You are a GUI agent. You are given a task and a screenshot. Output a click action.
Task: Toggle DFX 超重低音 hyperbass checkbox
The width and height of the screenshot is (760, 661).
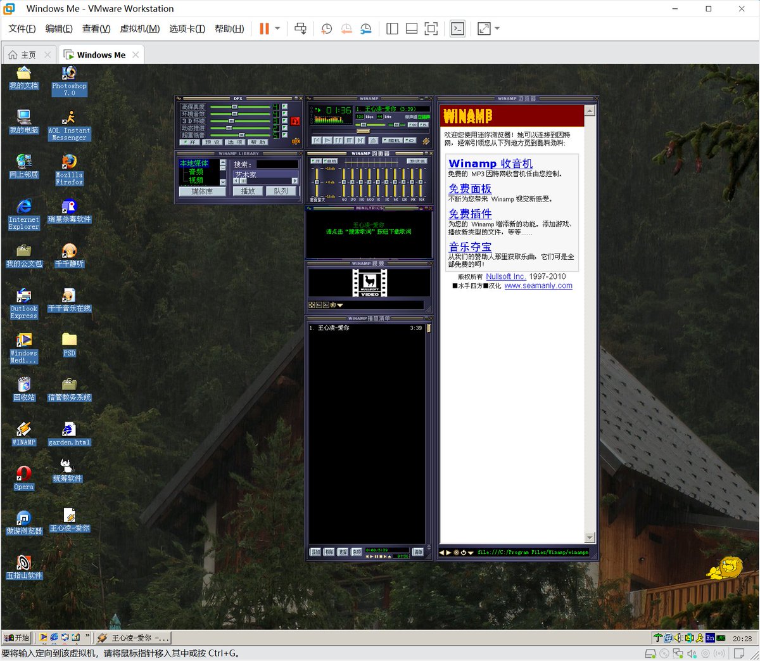pos(285,134)
